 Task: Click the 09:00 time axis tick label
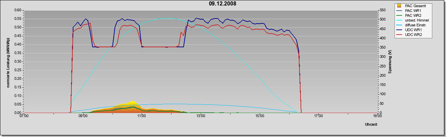point(83,116)
